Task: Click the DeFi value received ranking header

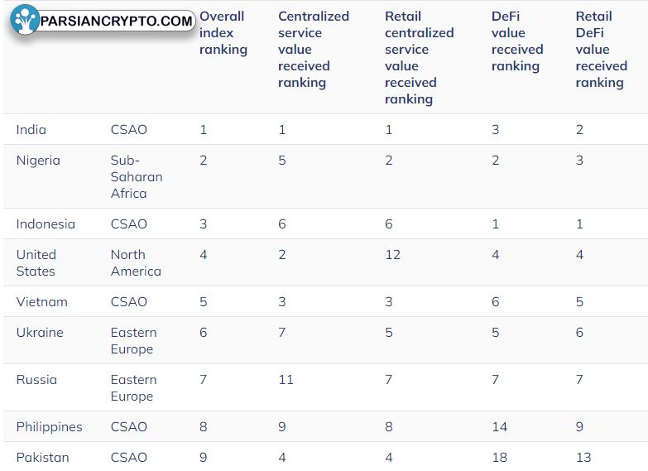Action: pyautogui.click(x=517, y=41)
